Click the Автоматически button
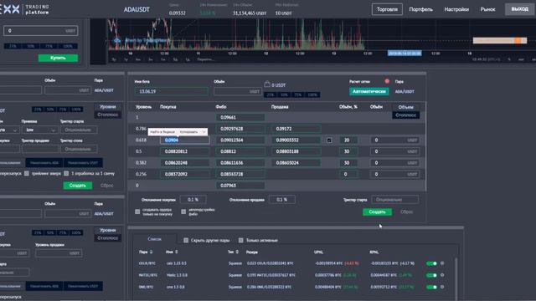 368,91
